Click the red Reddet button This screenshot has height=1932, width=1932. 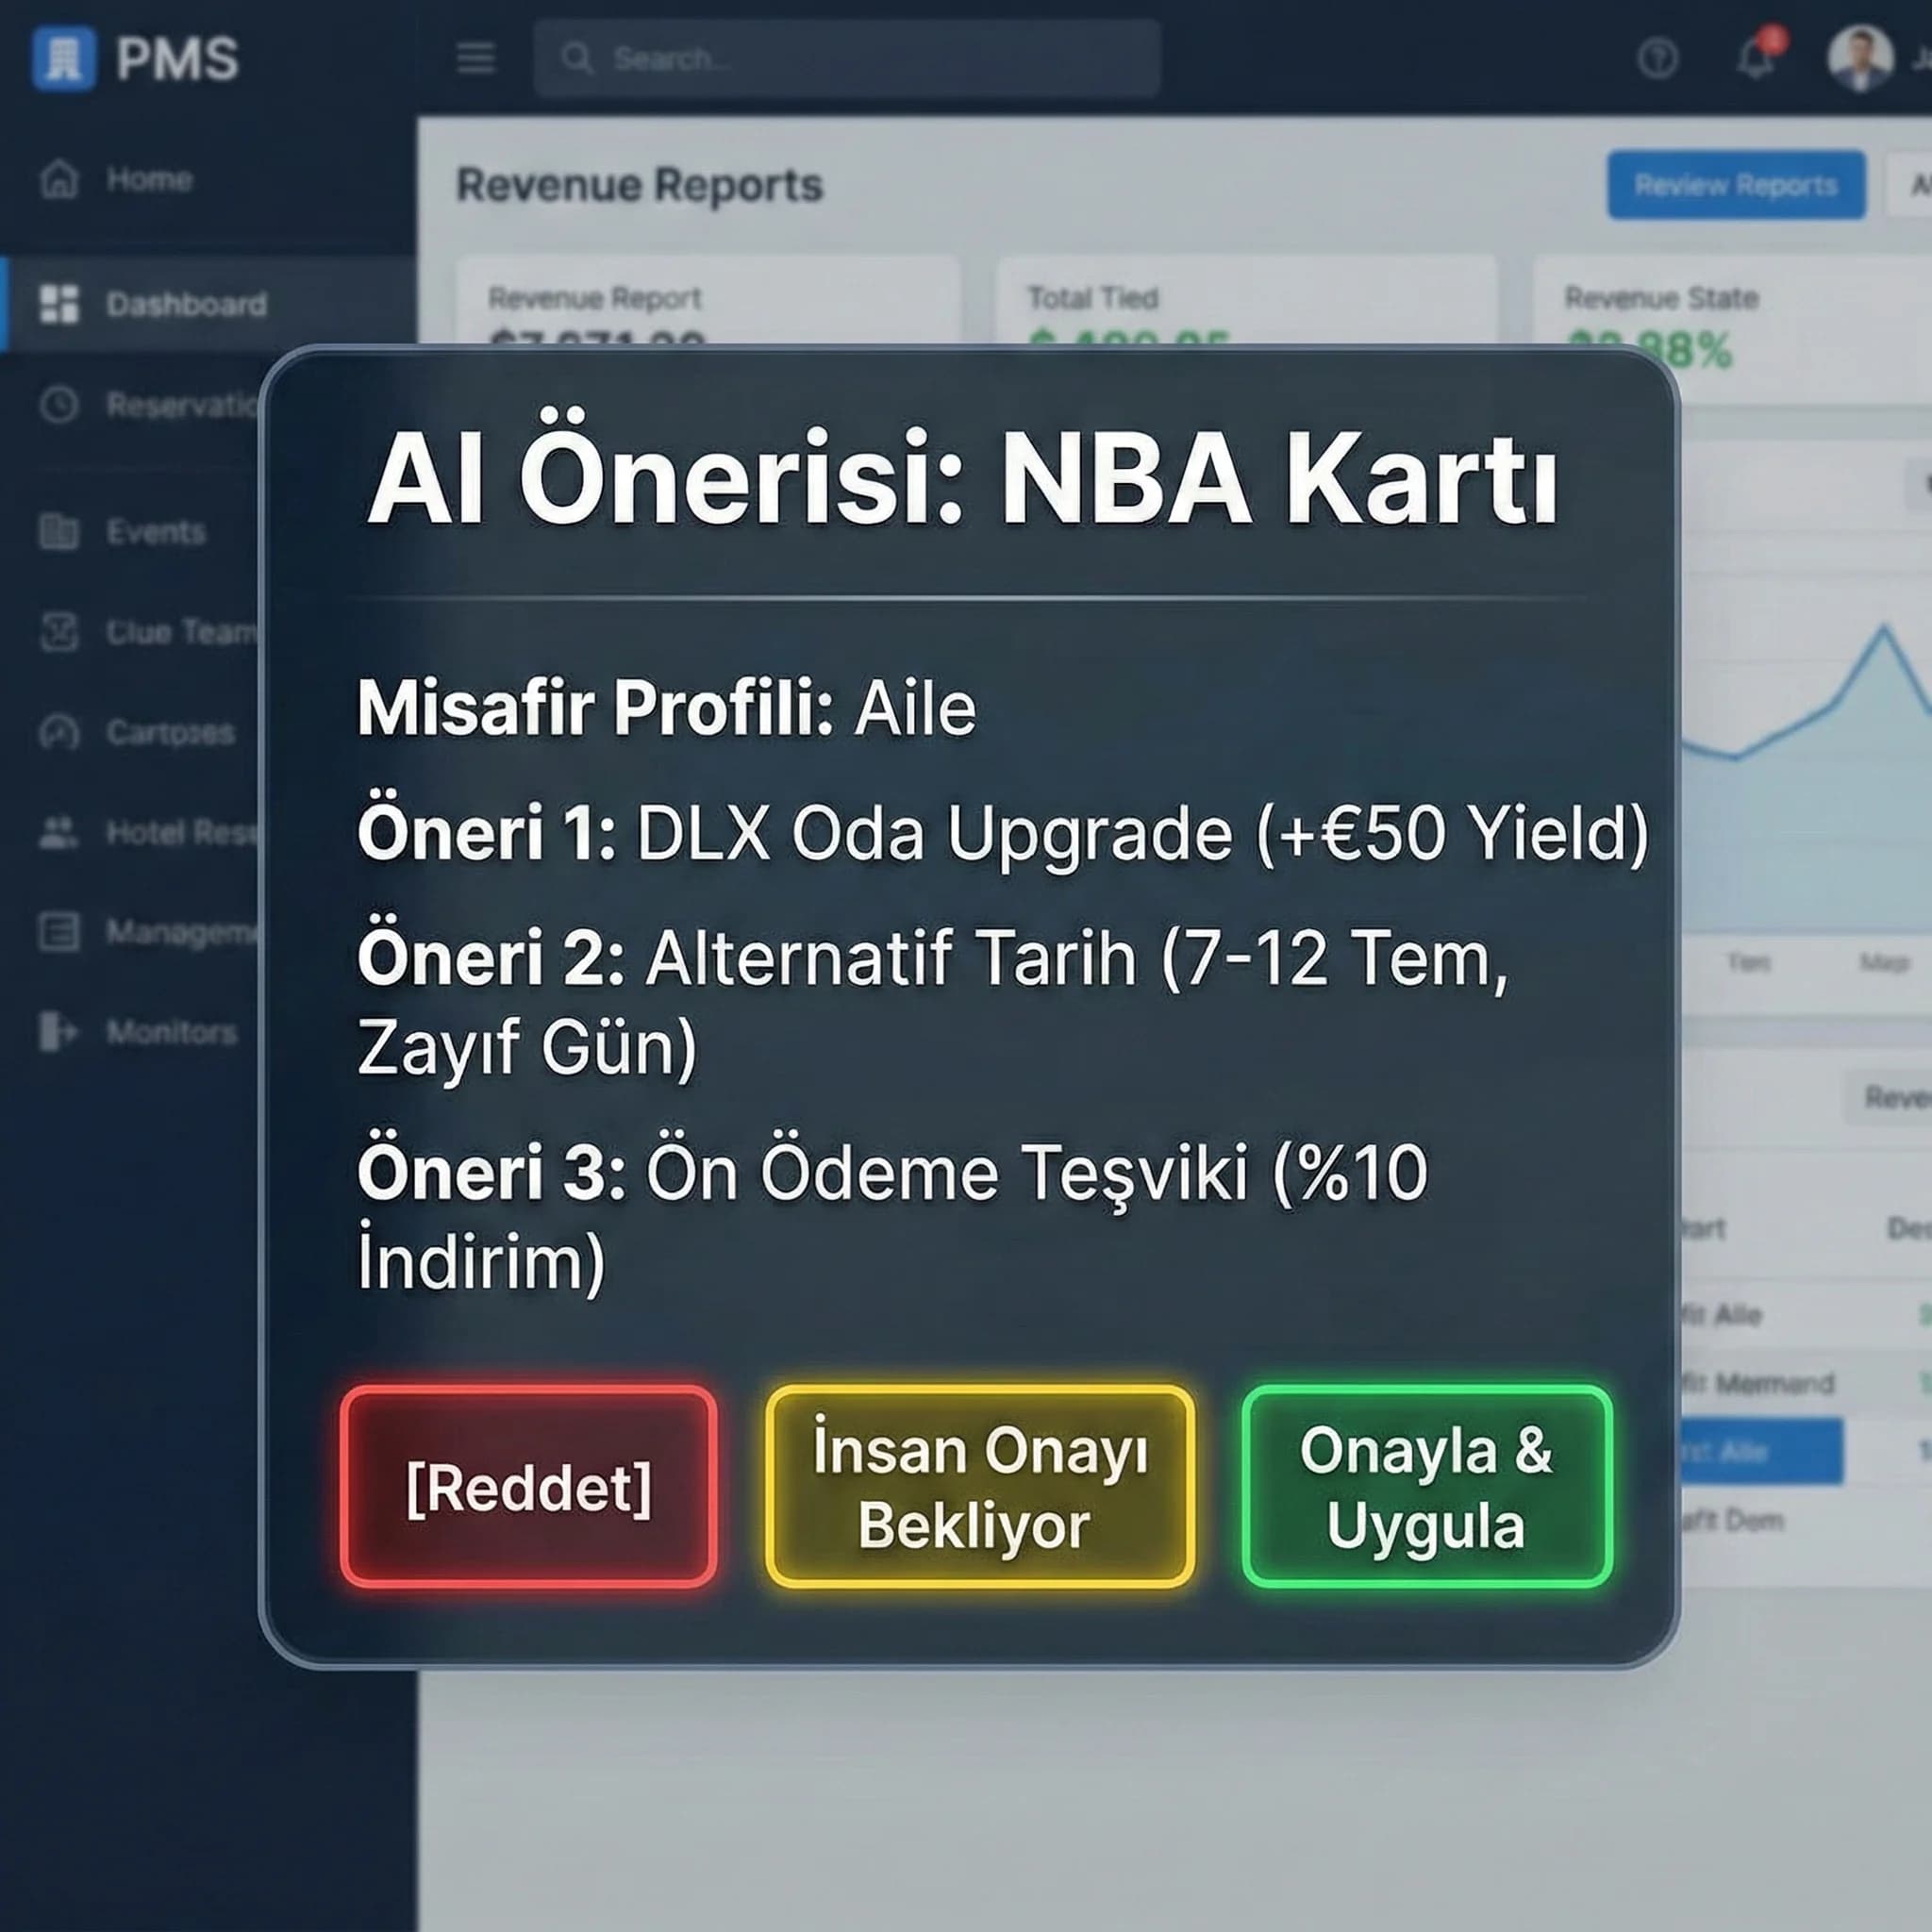click(529, 1487)
